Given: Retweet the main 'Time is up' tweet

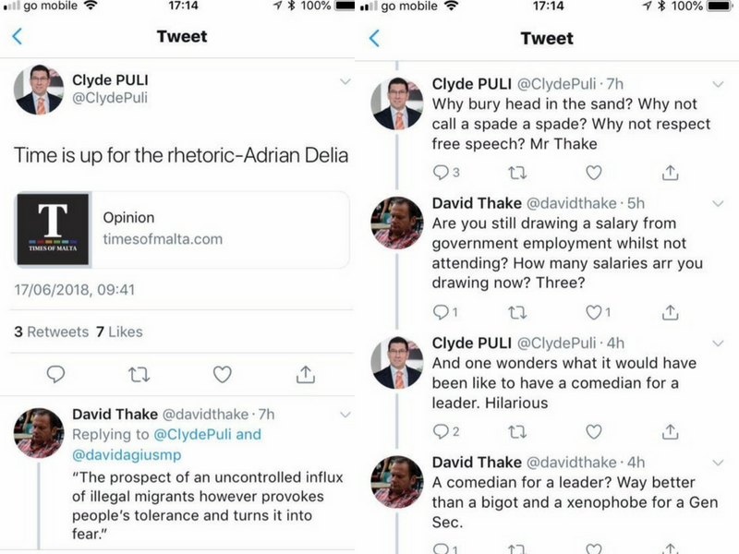Looking at the screenshot, I should pos(139,374).
